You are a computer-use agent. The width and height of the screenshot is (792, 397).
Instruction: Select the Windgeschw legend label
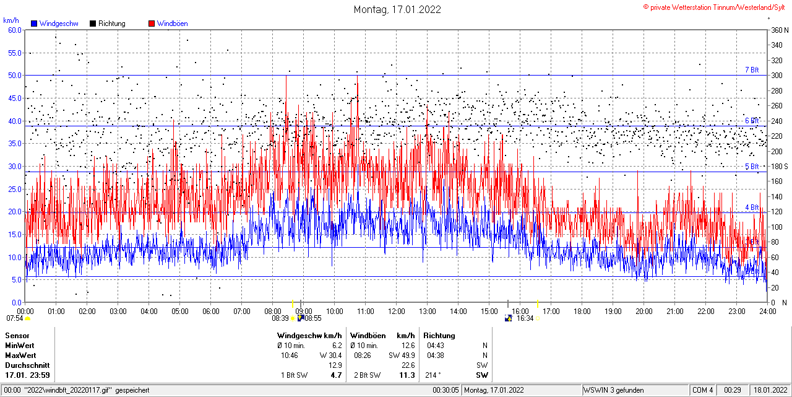59,24
